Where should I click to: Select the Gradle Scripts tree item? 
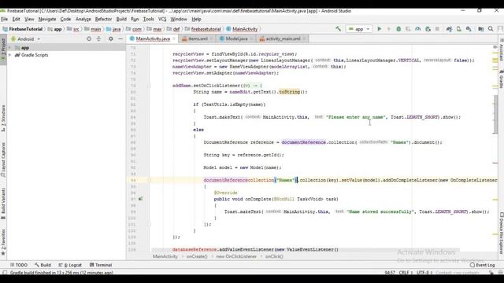point(35,55)
